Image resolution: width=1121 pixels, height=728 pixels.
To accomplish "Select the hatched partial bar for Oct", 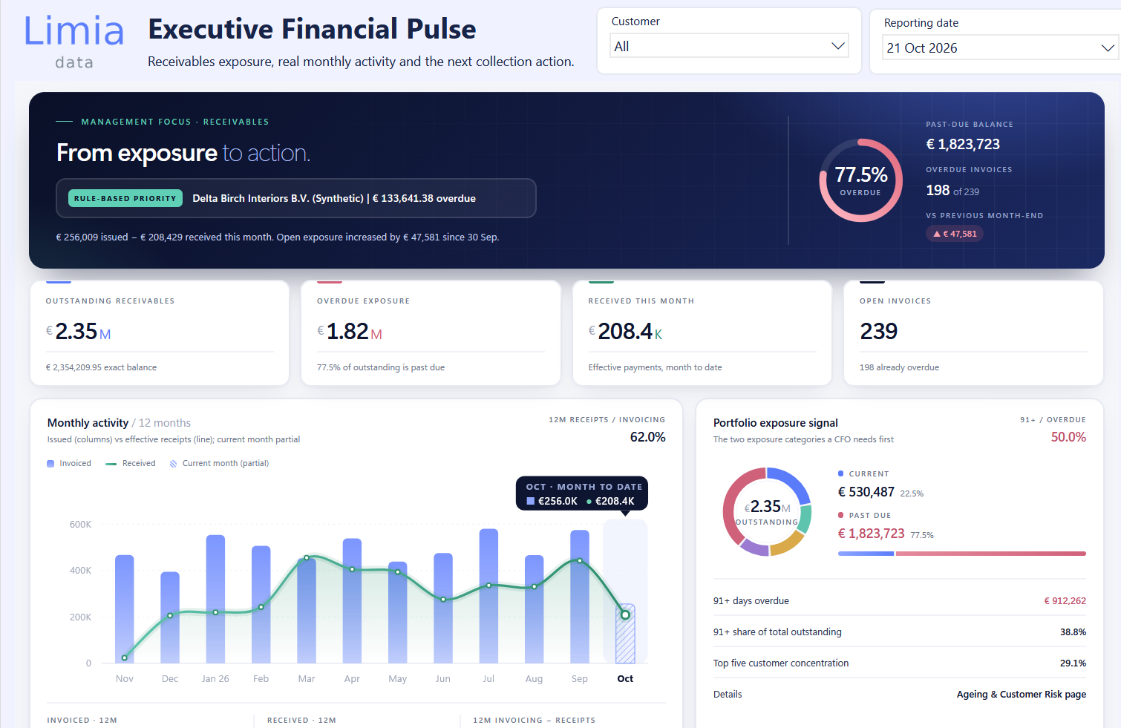I will 625,634.
